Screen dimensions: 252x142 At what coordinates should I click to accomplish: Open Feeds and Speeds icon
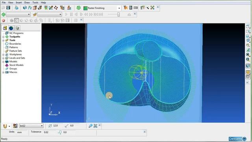tap(30, 7)
